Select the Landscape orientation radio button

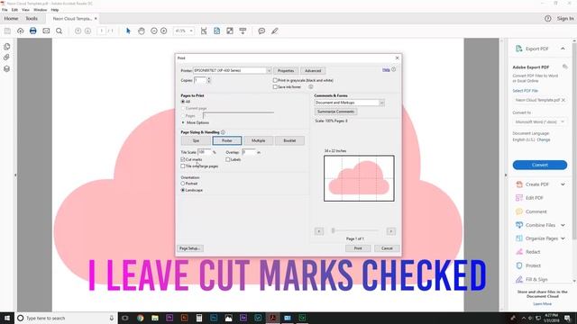coord(183,190)
